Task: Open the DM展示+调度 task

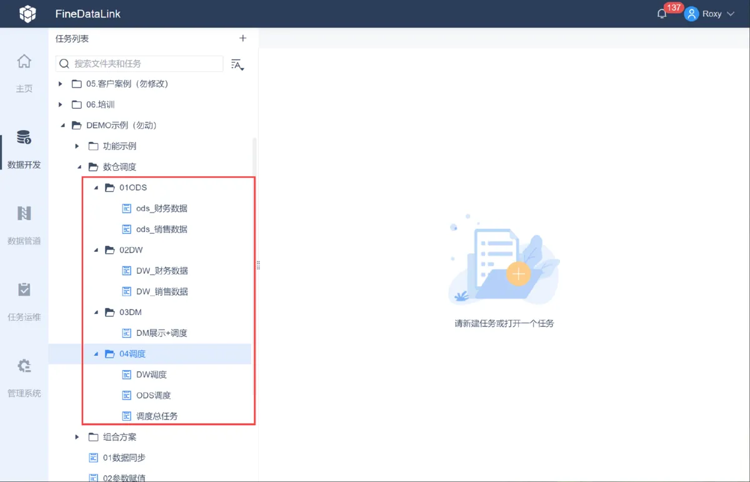Action: [162, 333]
